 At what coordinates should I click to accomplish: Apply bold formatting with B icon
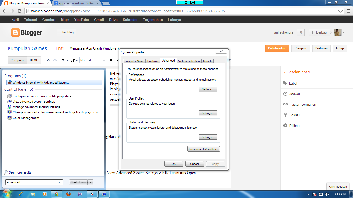[111, 60]
